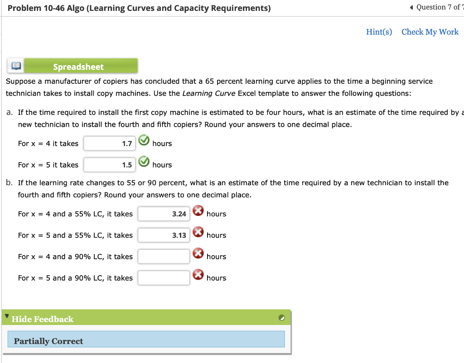Select the answer field showing 1.7
The width and height of the screenshot is (464, 363).
click(x=109, y=143)
